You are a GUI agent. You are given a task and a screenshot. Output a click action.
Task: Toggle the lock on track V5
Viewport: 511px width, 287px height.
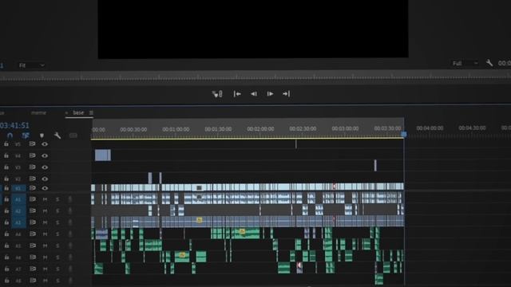point(6,143)
